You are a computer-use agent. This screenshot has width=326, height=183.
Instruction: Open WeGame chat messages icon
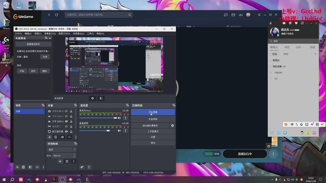point(226,15)
